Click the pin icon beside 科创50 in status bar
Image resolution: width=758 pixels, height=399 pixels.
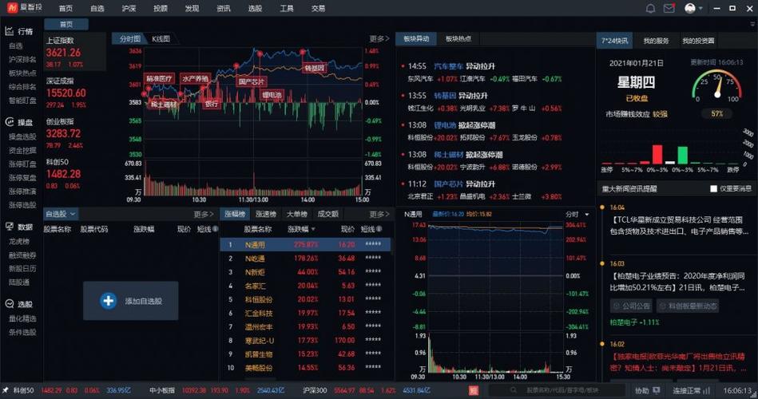[x=6, y=390]
